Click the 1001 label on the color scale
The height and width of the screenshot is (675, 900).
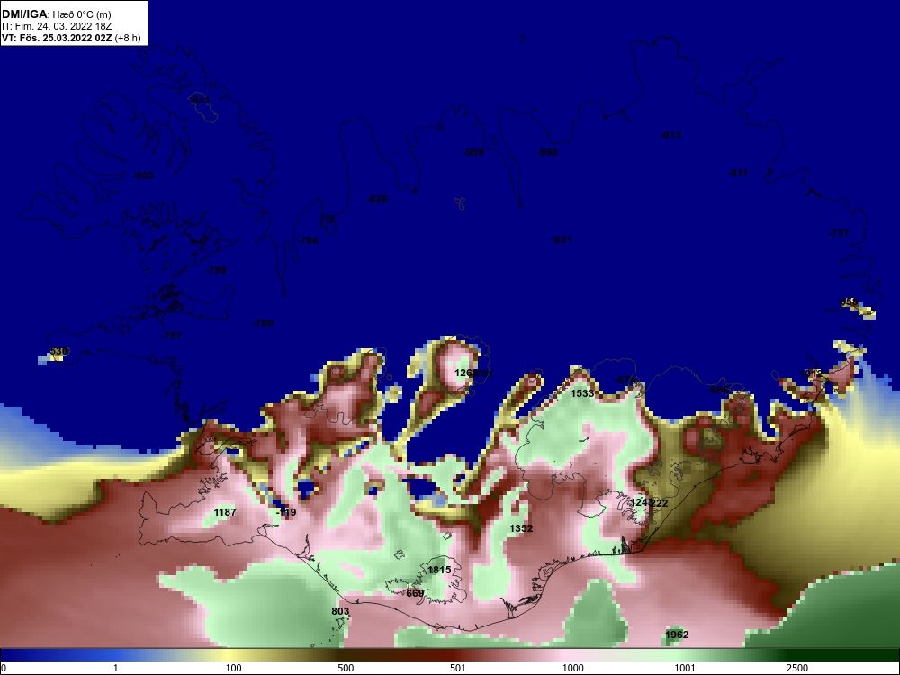click(x=685, y=668)
